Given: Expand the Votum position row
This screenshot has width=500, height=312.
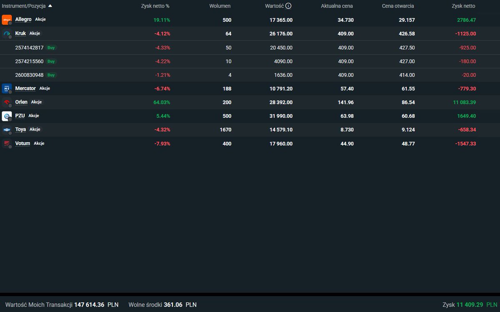Looking at the screenshot, I should pyautogui.click(x=250, y=143).
